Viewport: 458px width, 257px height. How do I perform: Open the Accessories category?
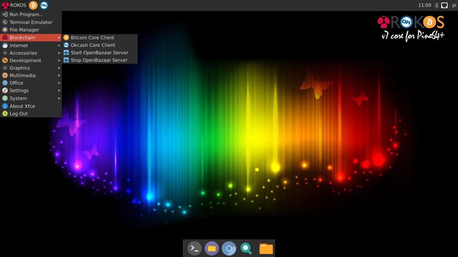click(31, 53)
